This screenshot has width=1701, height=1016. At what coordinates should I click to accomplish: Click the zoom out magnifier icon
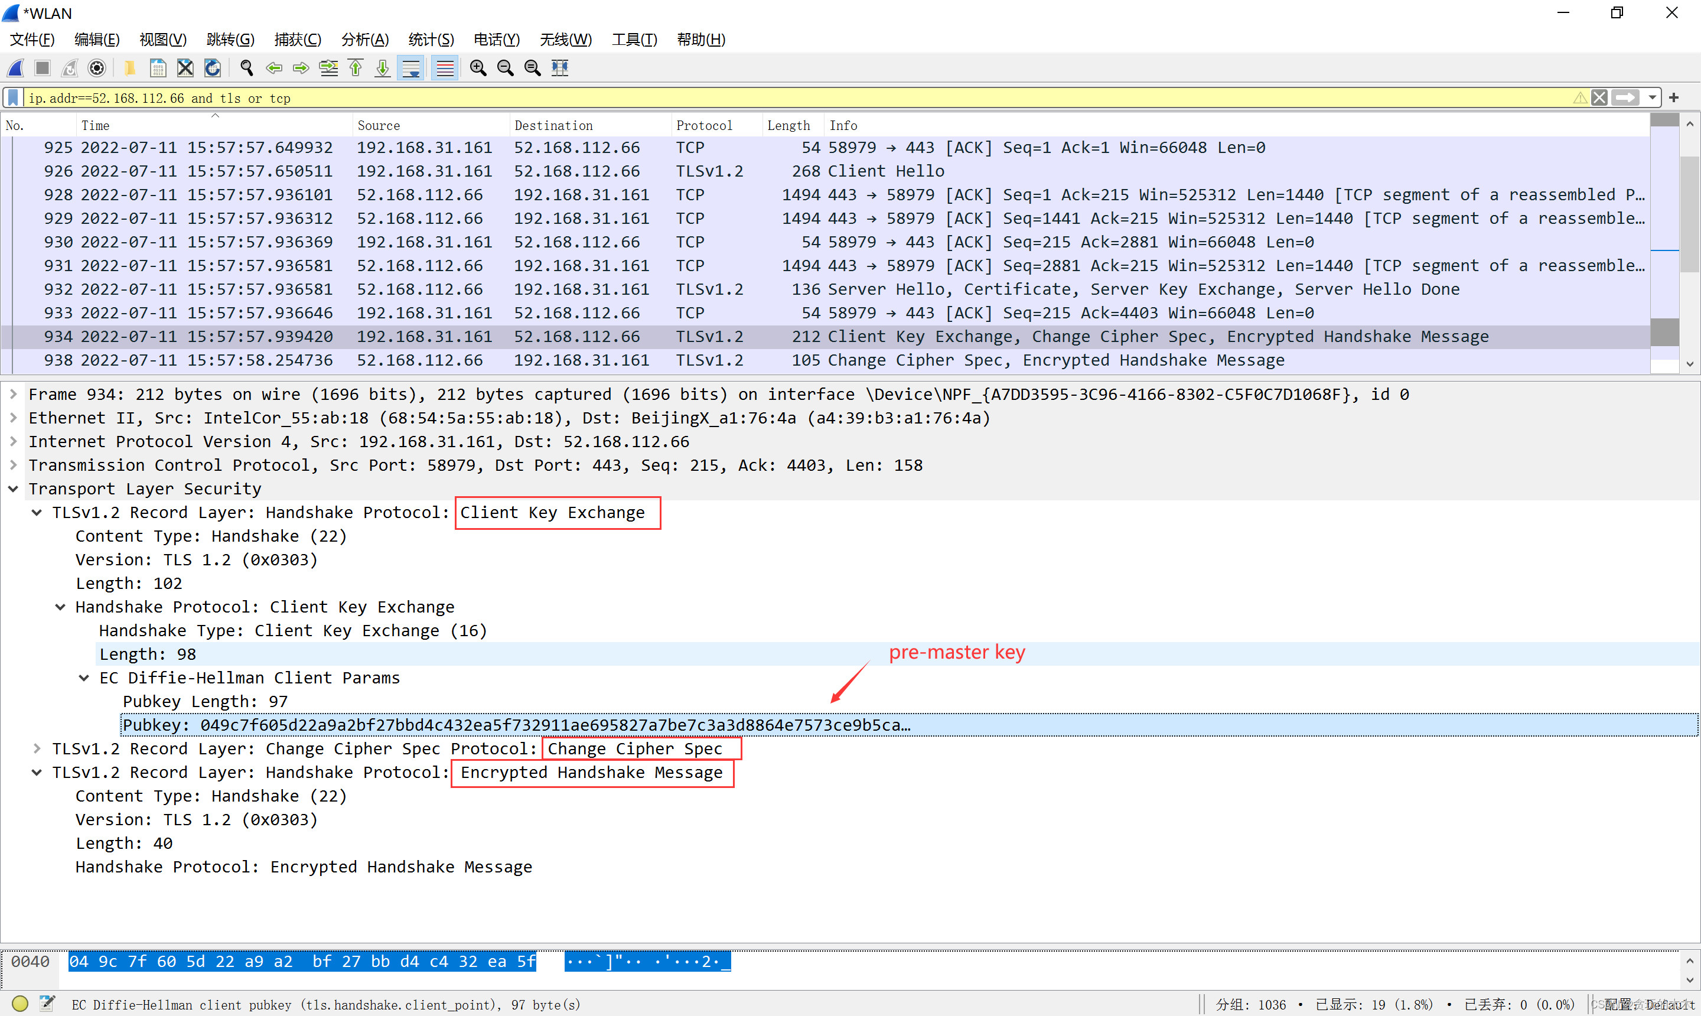[508, 69]
